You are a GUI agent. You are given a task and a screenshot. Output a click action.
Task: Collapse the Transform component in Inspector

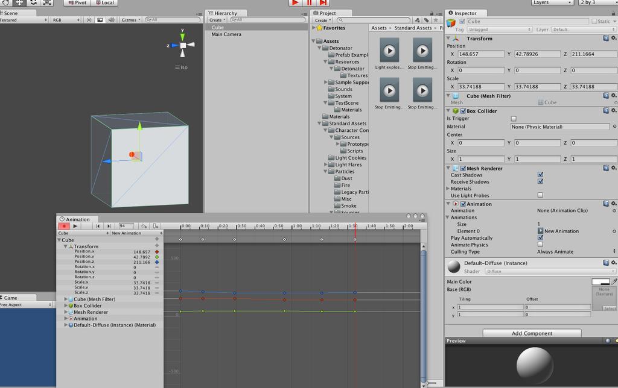click(448, 38)
